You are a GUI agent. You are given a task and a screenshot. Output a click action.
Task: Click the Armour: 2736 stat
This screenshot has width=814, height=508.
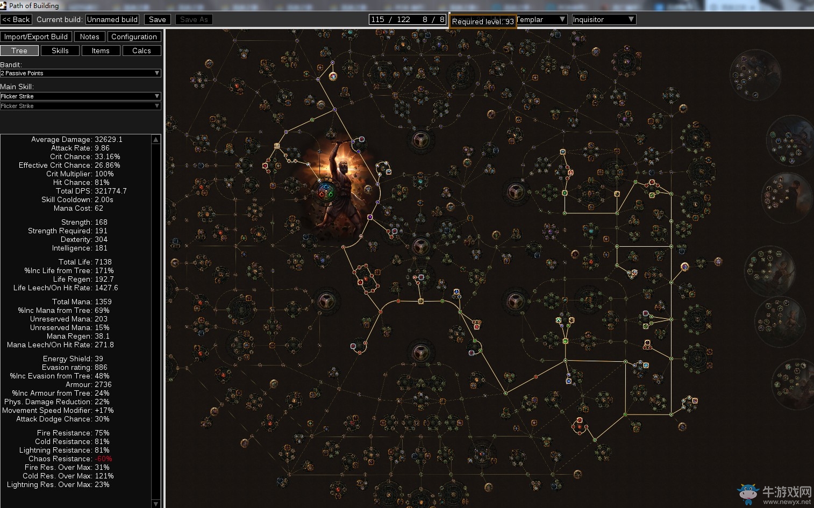[89, 384]
